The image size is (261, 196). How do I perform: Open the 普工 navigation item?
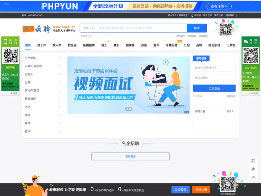(x=104, y=45)
